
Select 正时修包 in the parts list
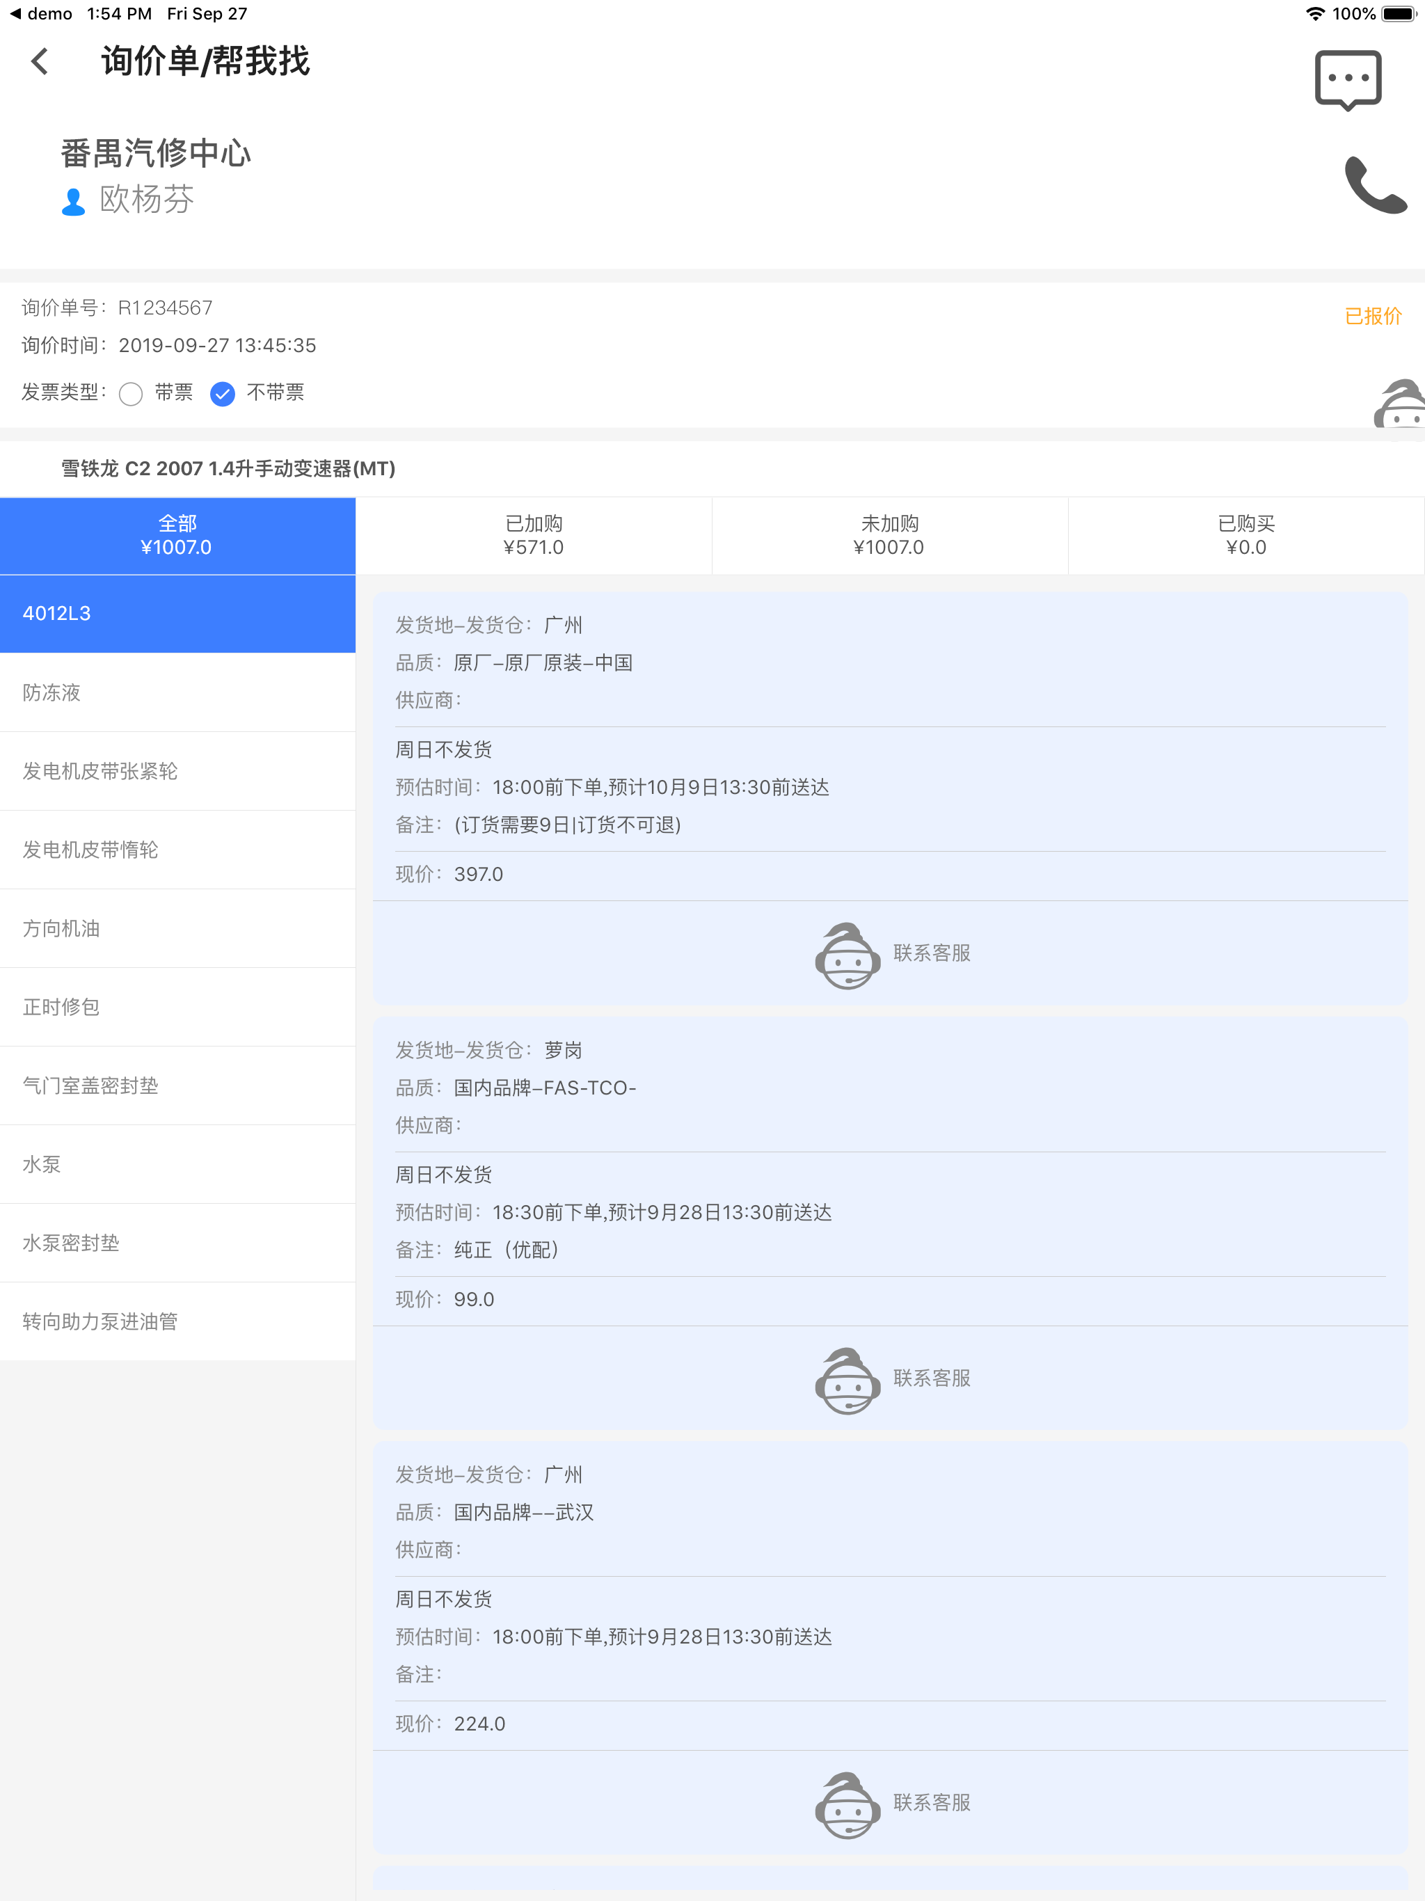point(178,1008)
